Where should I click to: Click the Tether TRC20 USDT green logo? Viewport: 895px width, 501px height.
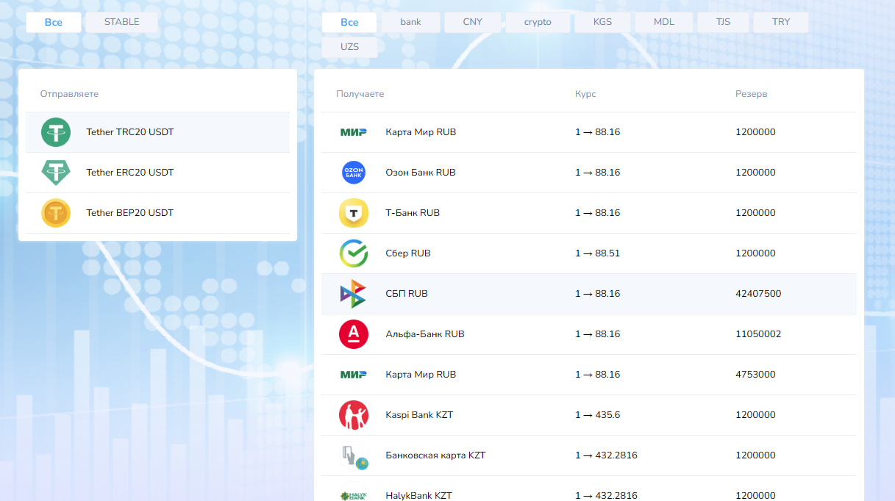click(56, 132)
